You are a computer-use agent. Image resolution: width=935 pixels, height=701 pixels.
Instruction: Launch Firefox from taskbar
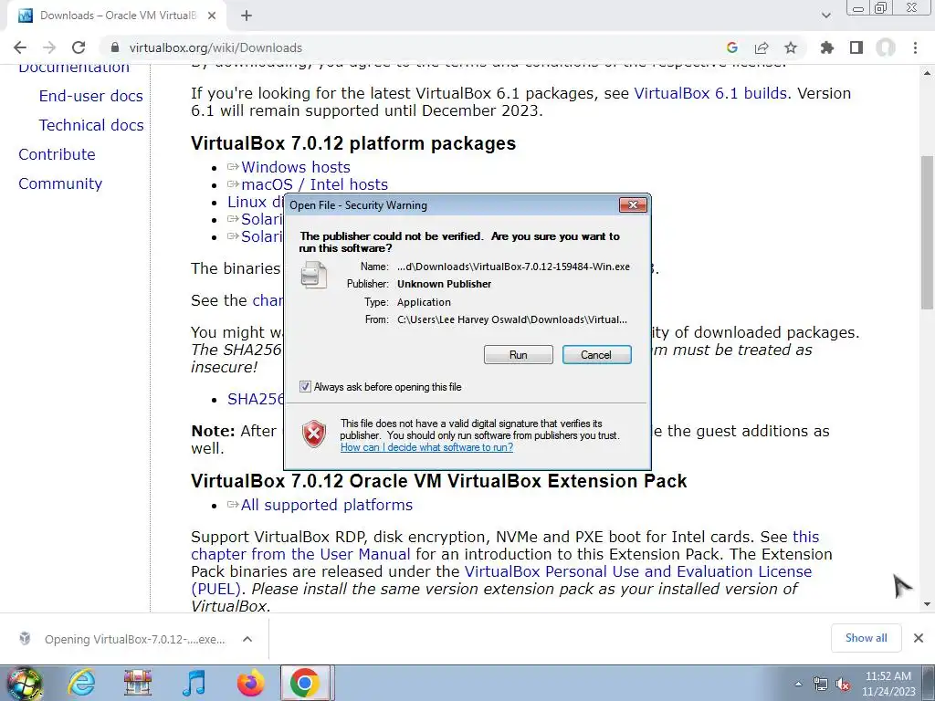pyautogui.click(x=250, y=683)
